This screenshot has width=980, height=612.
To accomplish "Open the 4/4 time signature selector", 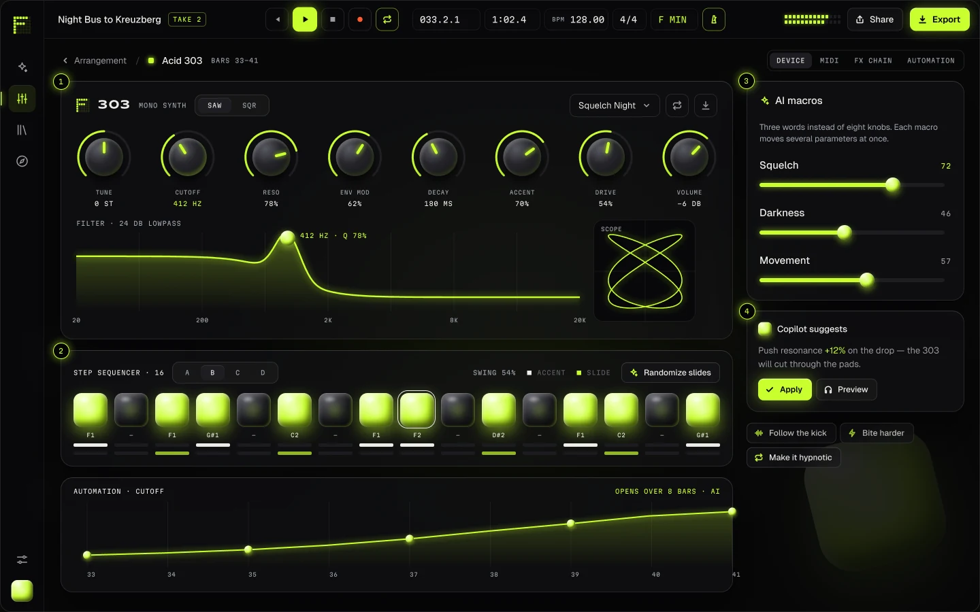I will [629, 20].
